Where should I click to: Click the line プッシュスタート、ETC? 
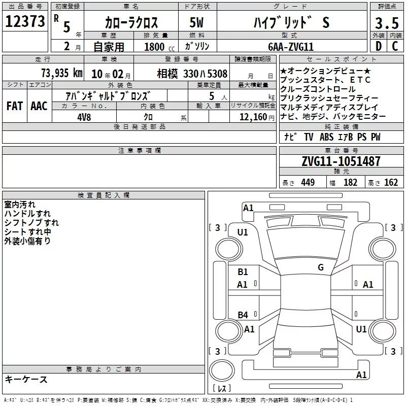[x=325, y=80]
